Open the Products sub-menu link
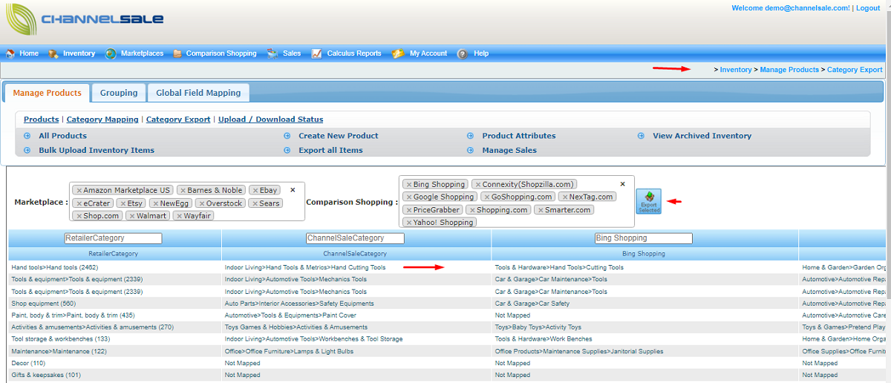Screen dimensions: 891x383 41,120
